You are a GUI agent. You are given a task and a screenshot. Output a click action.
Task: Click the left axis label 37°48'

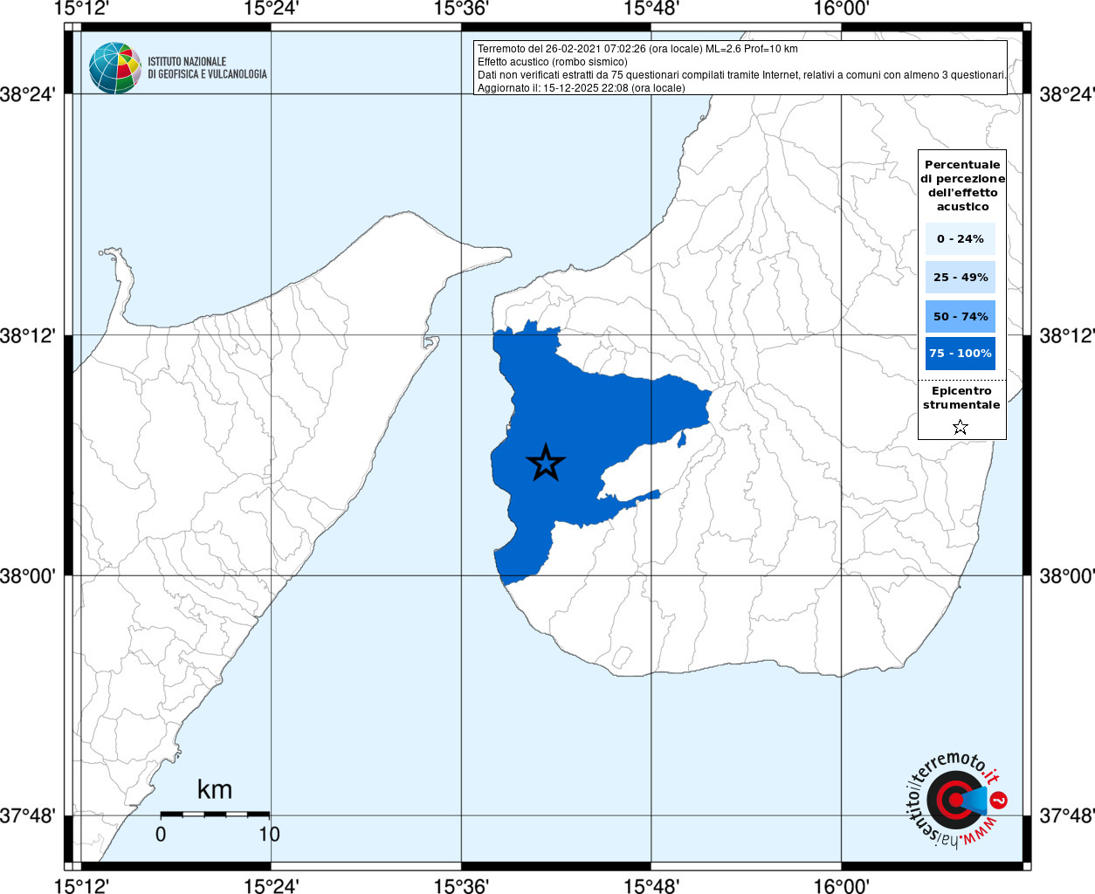pos(28,816)
